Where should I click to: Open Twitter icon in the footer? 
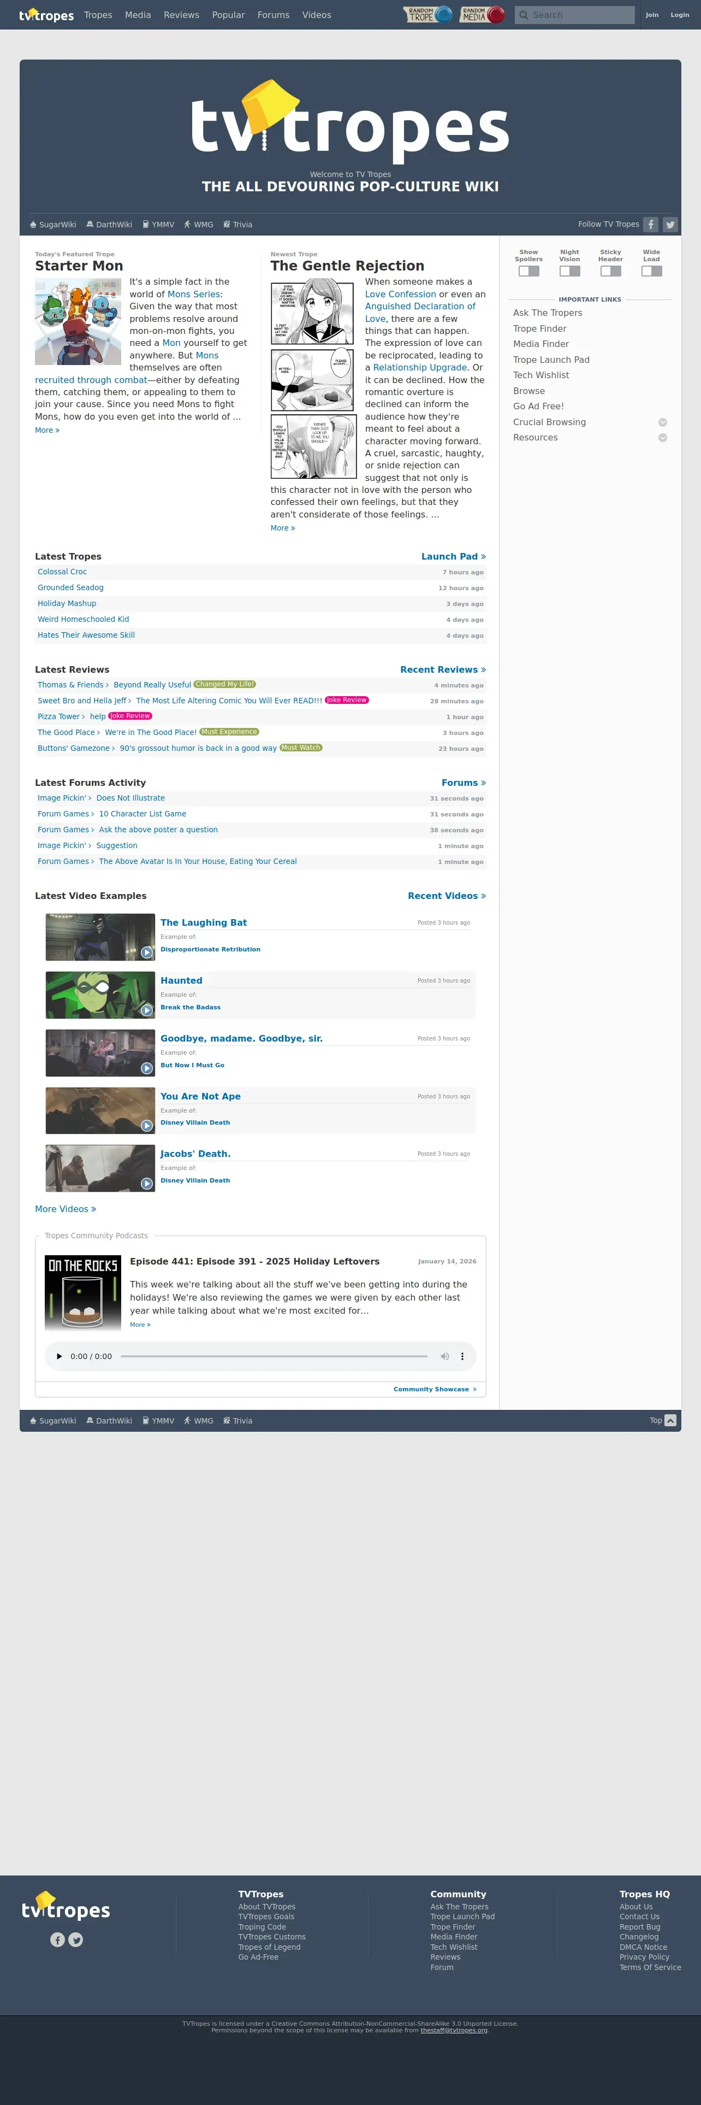76,1939
